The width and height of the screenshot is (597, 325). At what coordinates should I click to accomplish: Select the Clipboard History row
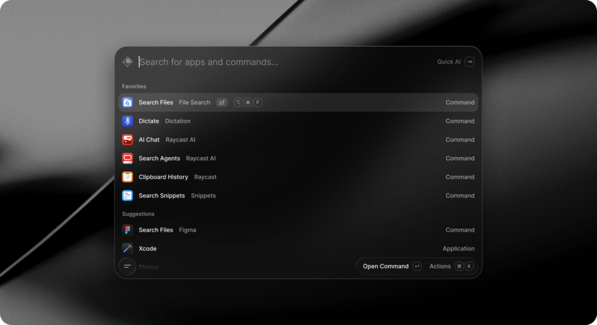[298, 177]
